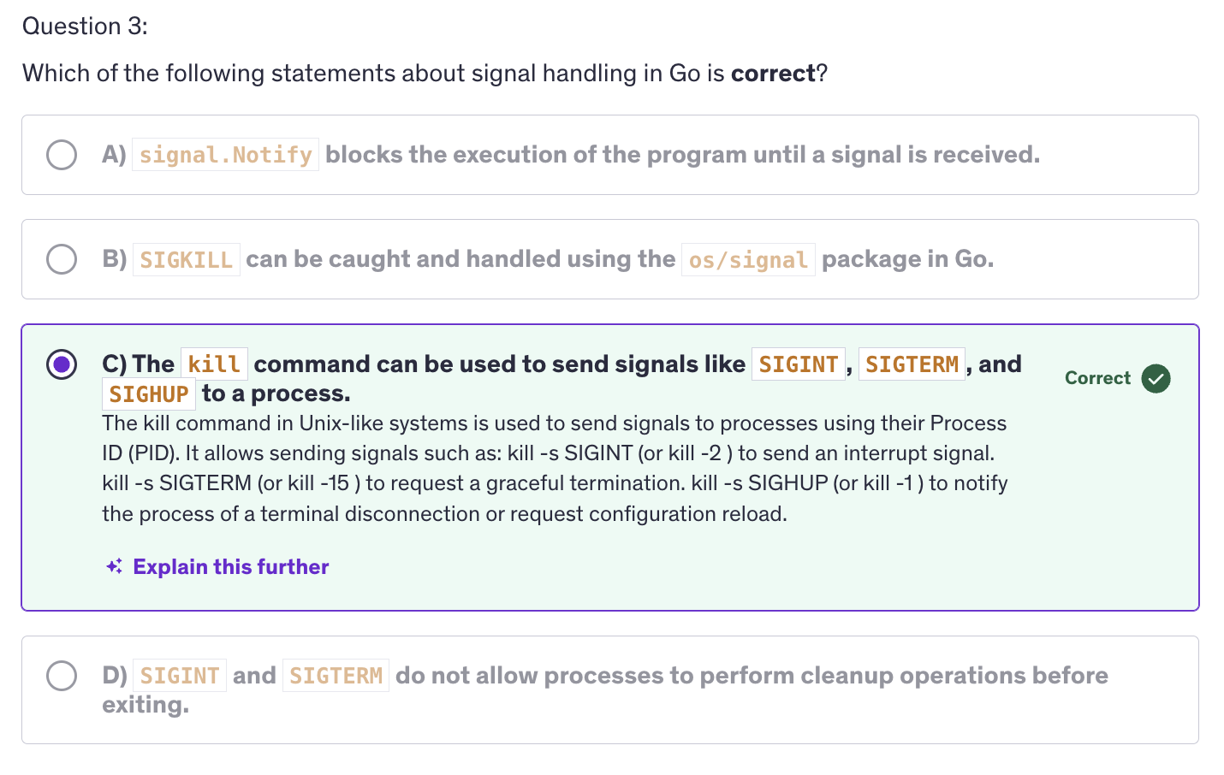
Task: Click the sparkle icon before Explain this further
Action: pyautogui.click(x=114, y=566)
